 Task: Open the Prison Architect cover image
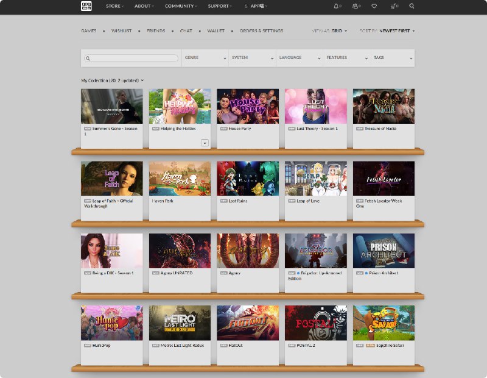pos(384,251)
